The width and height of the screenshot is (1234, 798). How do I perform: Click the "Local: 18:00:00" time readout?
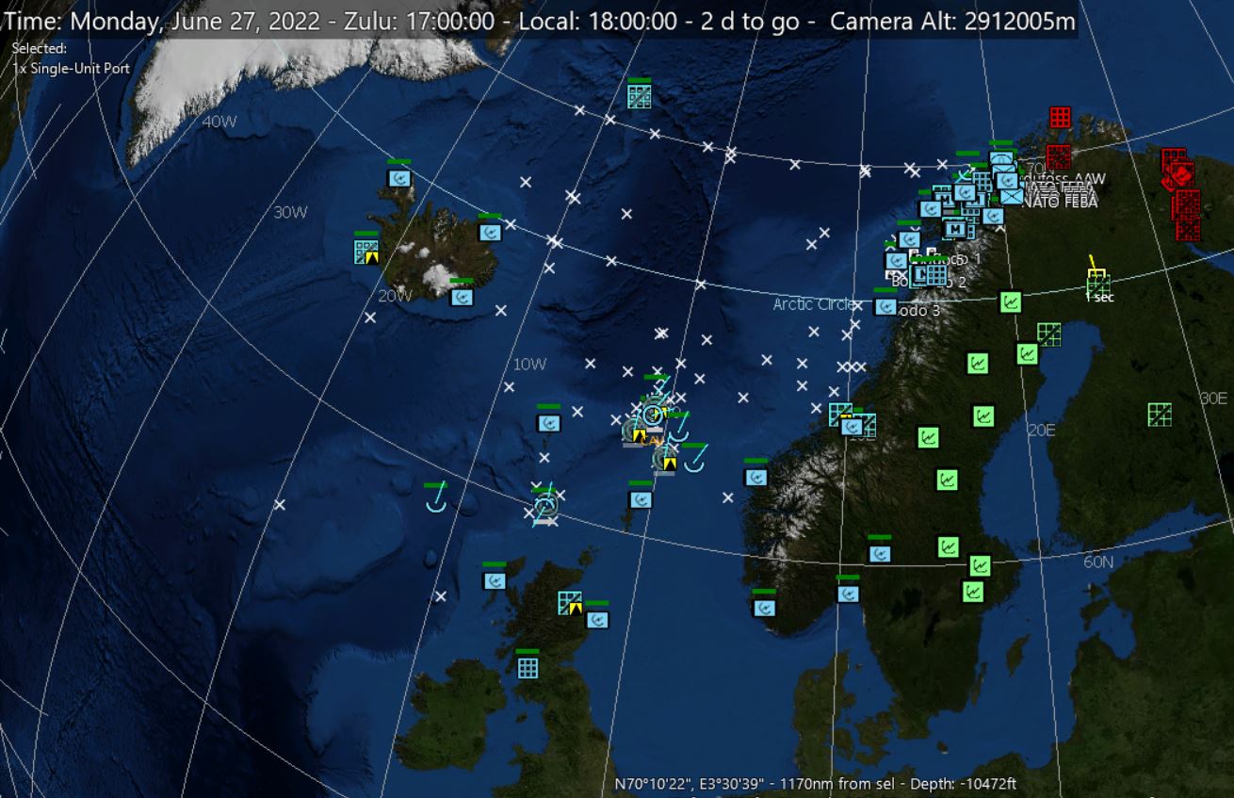click(598, 22)
